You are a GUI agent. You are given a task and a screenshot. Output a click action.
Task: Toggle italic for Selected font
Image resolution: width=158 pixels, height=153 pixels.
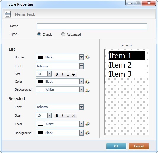(62, 115)
